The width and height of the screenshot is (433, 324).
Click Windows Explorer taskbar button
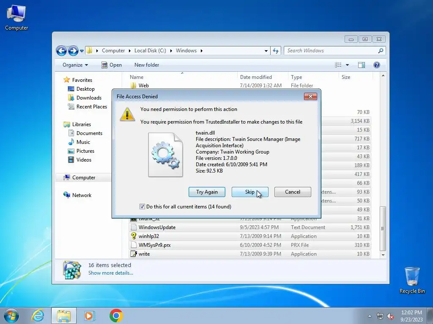pos(64,316)
